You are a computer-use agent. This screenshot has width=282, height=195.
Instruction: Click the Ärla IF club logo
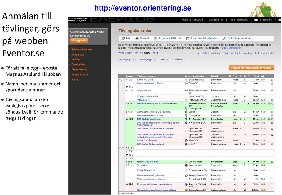click(186, 144)
